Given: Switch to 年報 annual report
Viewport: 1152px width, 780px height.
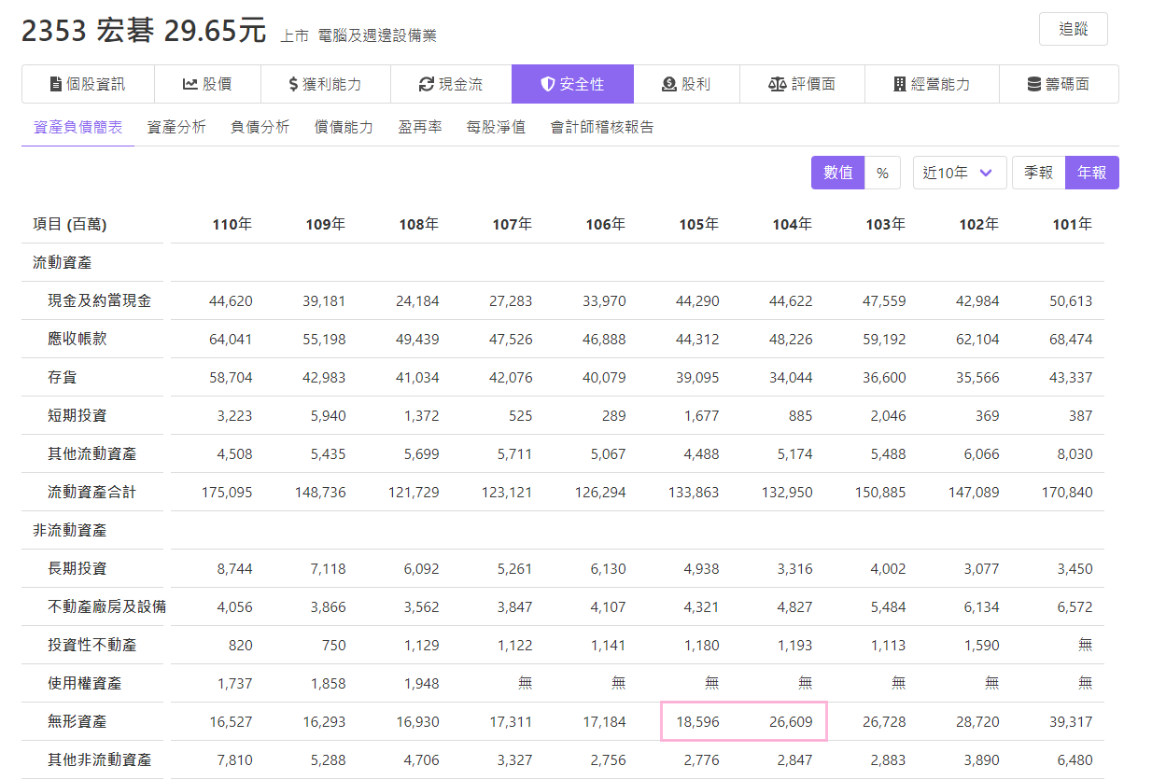Looking at the screenshot, I should point(1092,173).
